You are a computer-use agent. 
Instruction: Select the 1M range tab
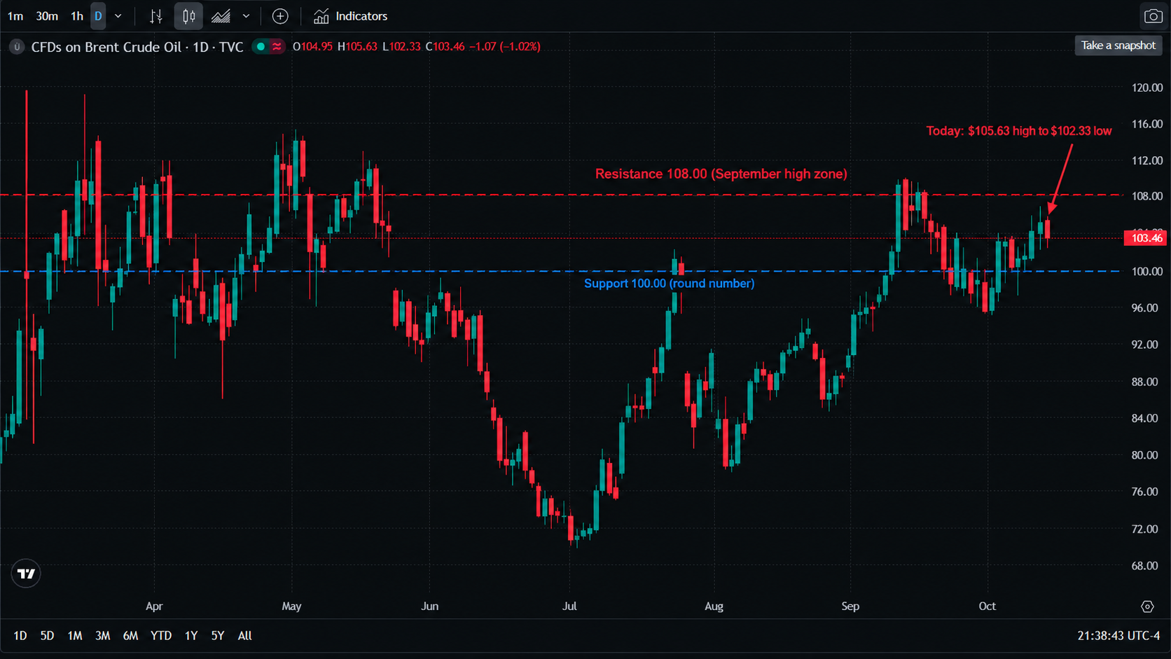(75, 636)
